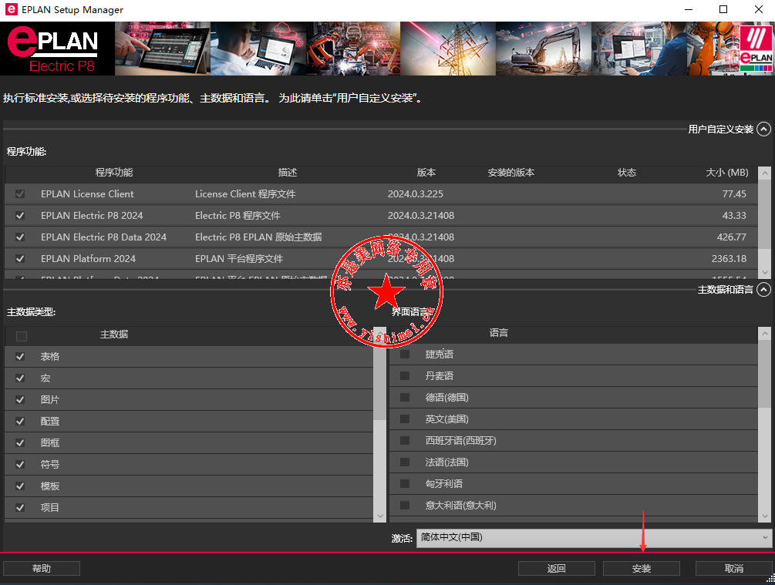Uncheck the 表格 master data checkbox
The height and width of the screenshot is (585, 775).
(x=20, y=357)
